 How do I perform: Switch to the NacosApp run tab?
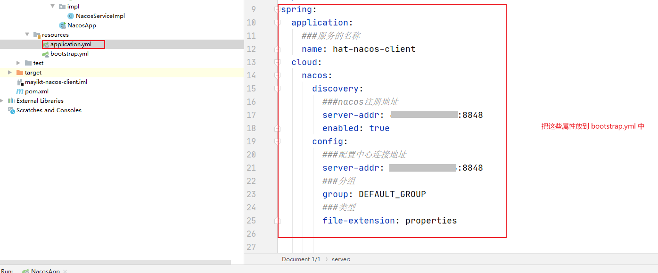coord(45,270)
